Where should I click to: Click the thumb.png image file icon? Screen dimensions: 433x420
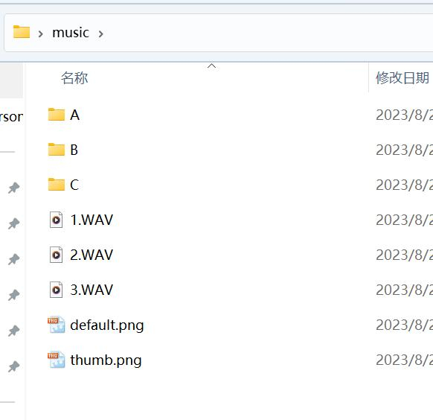(57, 360)
